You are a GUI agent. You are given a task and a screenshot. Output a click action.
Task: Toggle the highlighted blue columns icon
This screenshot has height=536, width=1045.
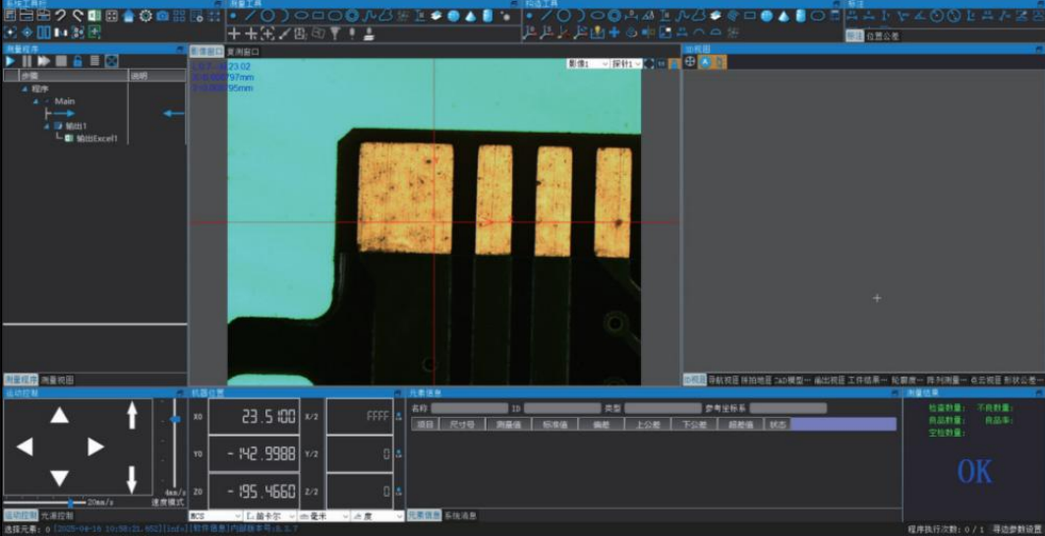coord(44,32)
